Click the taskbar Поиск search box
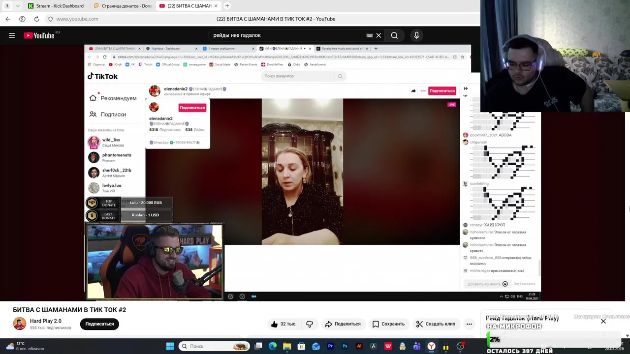Image resolution: width=630 pixels, height=354 pixels. tap(214, 346)
